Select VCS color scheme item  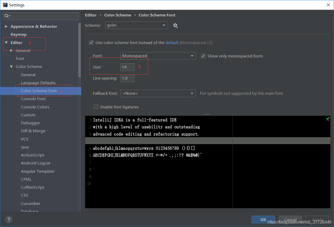pyautogui.click(x=25, y=139)
